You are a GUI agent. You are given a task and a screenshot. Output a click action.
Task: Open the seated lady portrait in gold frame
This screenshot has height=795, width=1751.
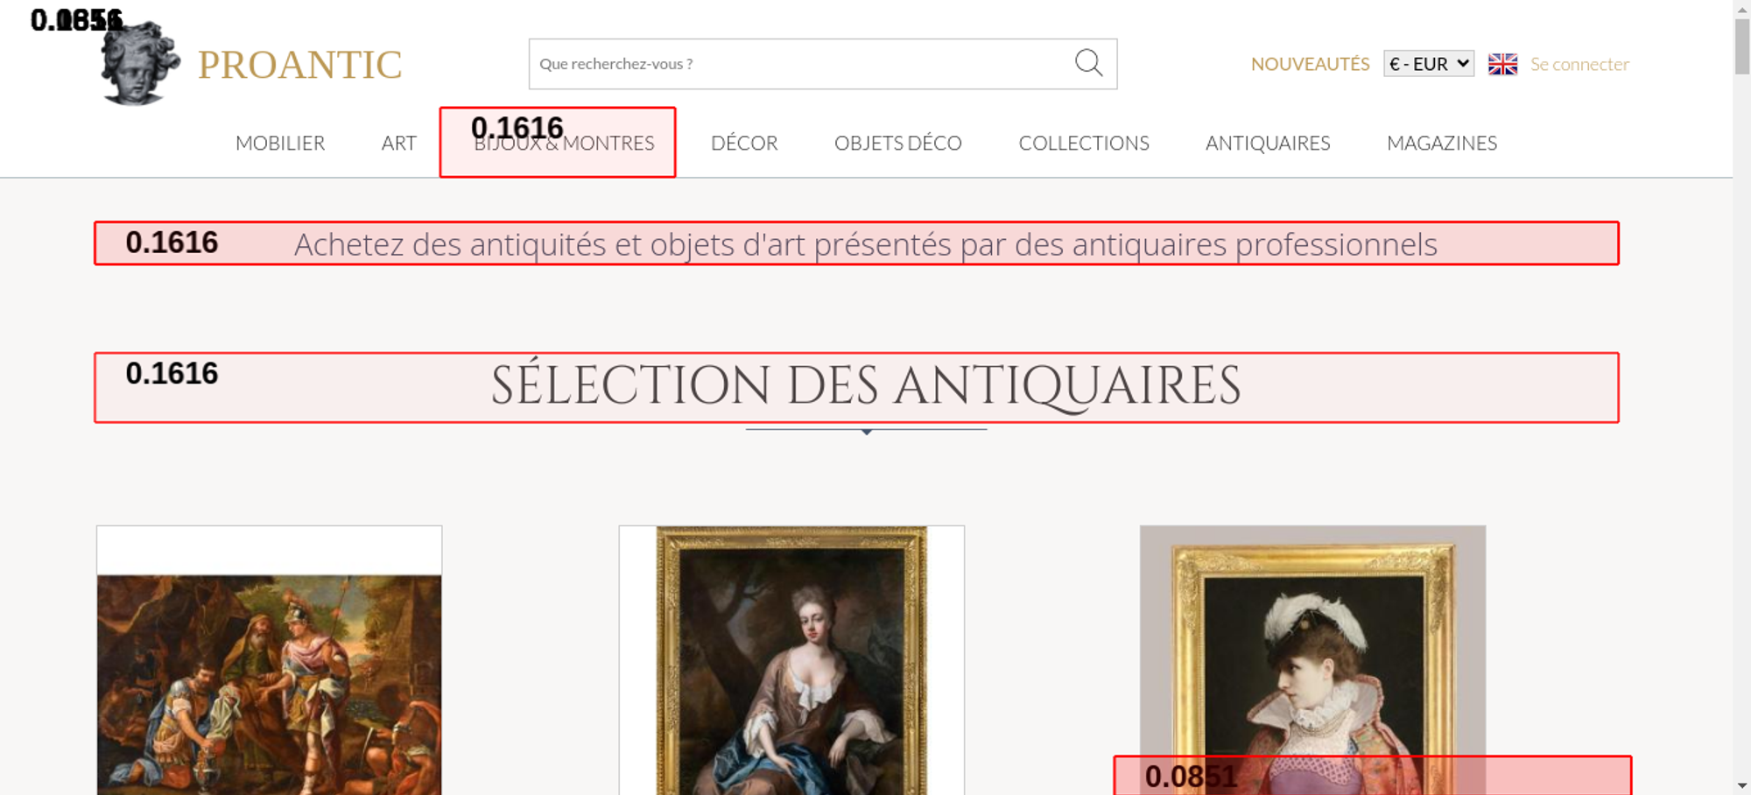click(791, 665)
